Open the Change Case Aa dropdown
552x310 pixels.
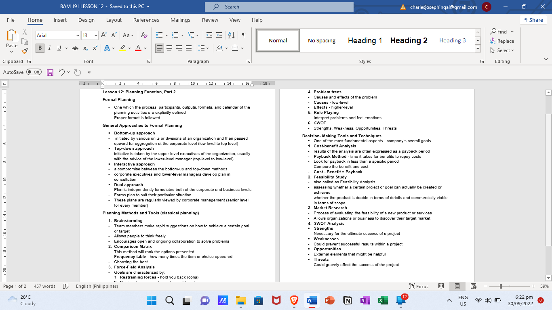pos(129,36)
